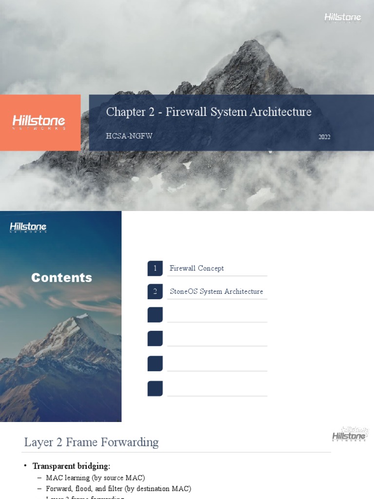This screenshot has height=499, width=374.
Task: Click the orange Hillstone Networks logo block
Action: click(40, 122)
